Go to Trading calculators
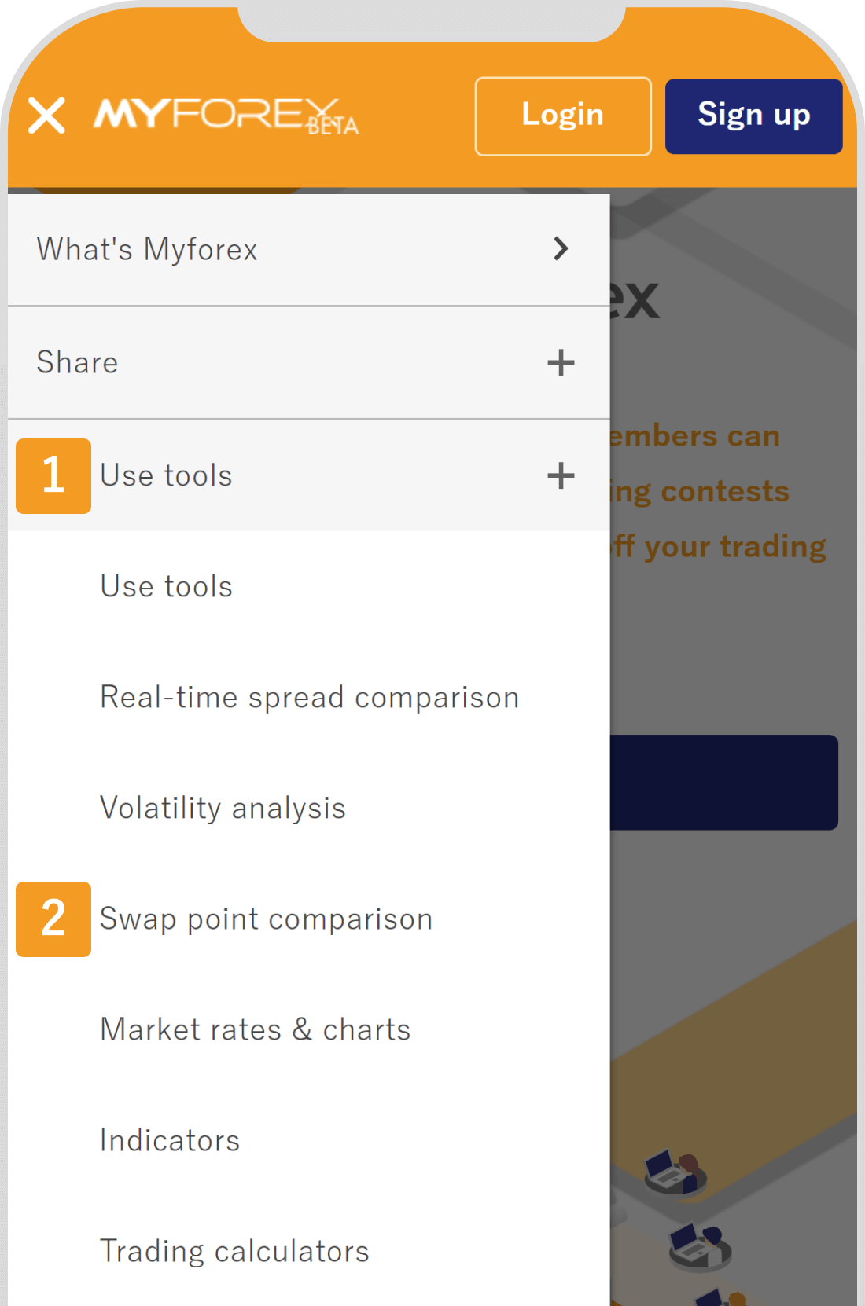Viewport: 865px width, 1306px height. [x=234, y=1251]
